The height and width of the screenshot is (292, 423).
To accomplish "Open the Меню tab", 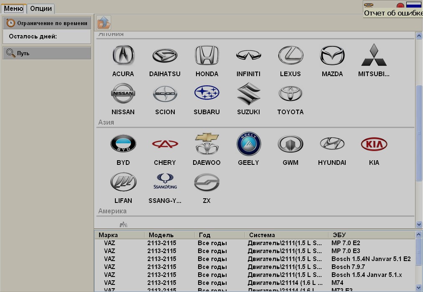I will [x=13, y=8].
